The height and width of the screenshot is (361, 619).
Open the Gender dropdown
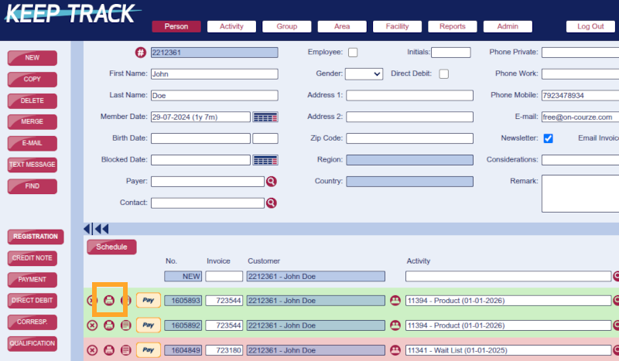pyautogui.click(x=364, y=74)
